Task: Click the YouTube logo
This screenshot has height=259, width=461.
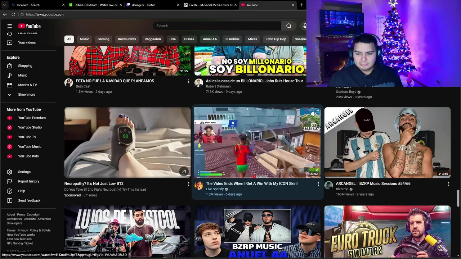Action: click(30, 26)
